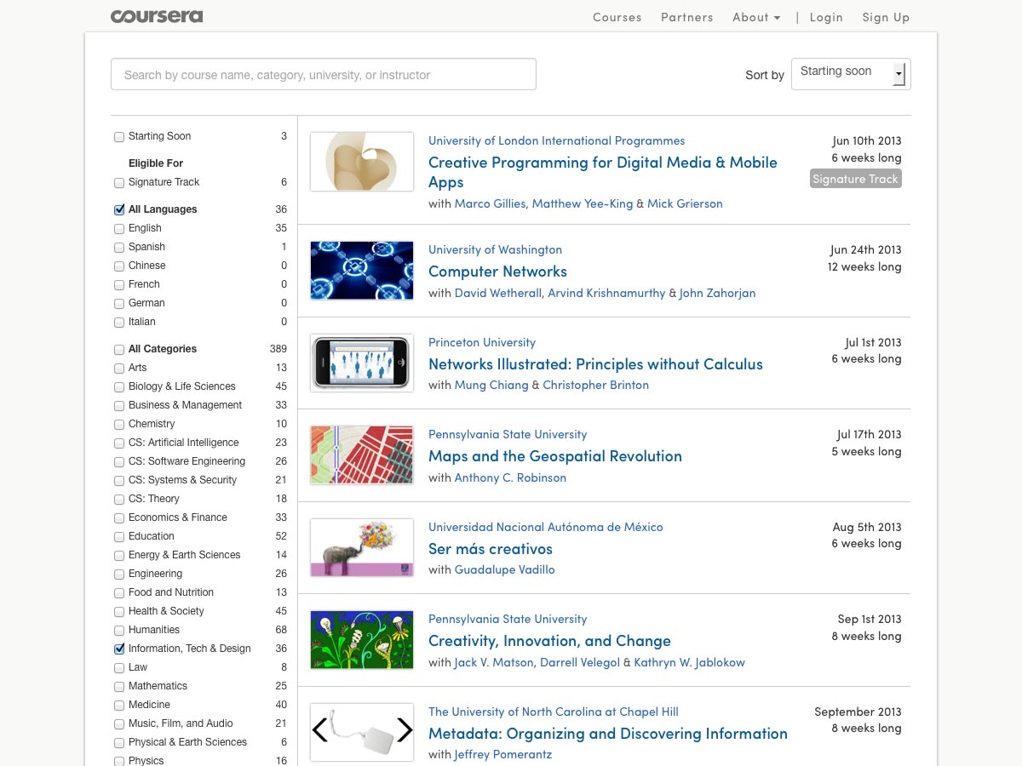Open the Metadata course thumbnail
This screenshot has width=1022, height=766.
362,732
